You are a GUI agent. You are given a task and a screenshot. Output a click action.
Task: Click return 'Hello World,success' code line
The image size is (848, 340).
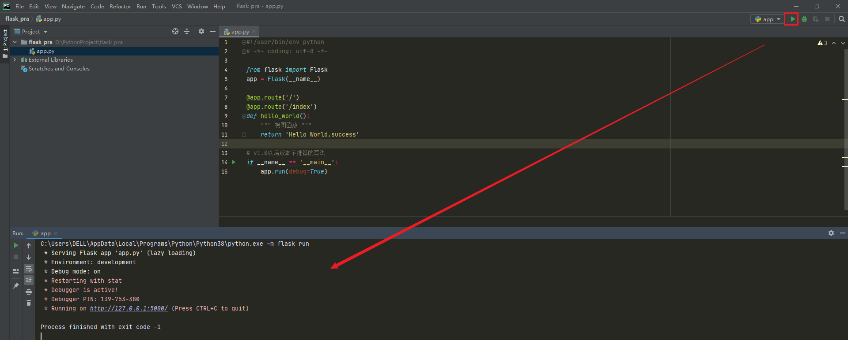pyautogui.click(x=310, y=134)
